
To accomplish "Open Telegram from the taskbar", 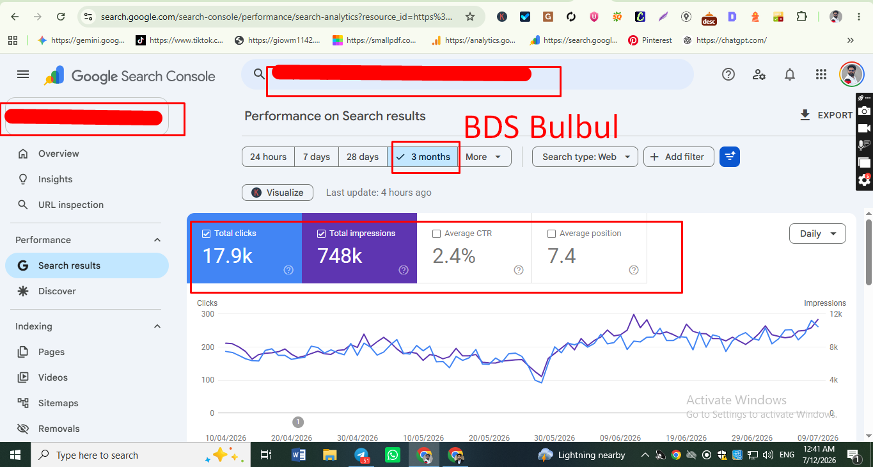I will coord(363,455).
